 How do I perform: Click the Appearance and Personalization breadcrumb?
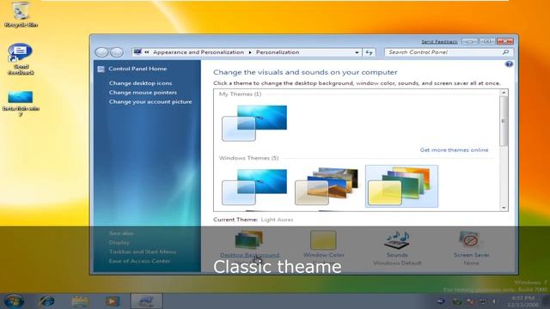199,52
